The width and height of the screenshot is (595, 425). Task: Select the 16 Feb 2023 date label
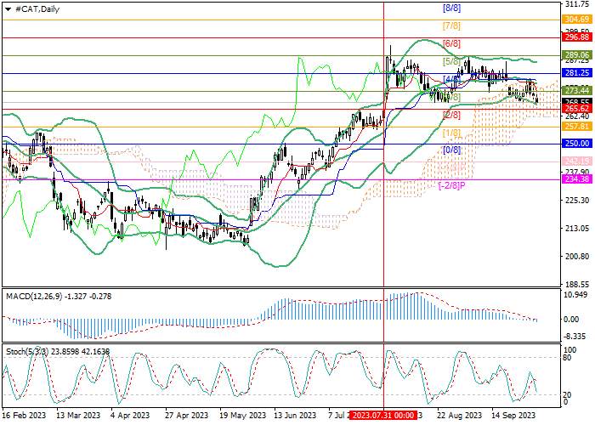24,415
